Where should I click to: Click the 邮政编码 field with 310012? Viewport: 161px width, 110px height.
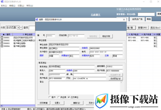[x=114, y=67]
